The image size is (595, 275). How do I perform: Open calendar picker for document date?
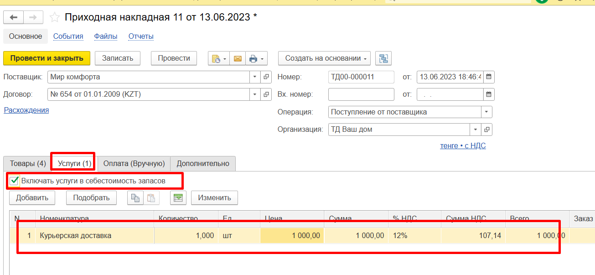coord(489,77)
